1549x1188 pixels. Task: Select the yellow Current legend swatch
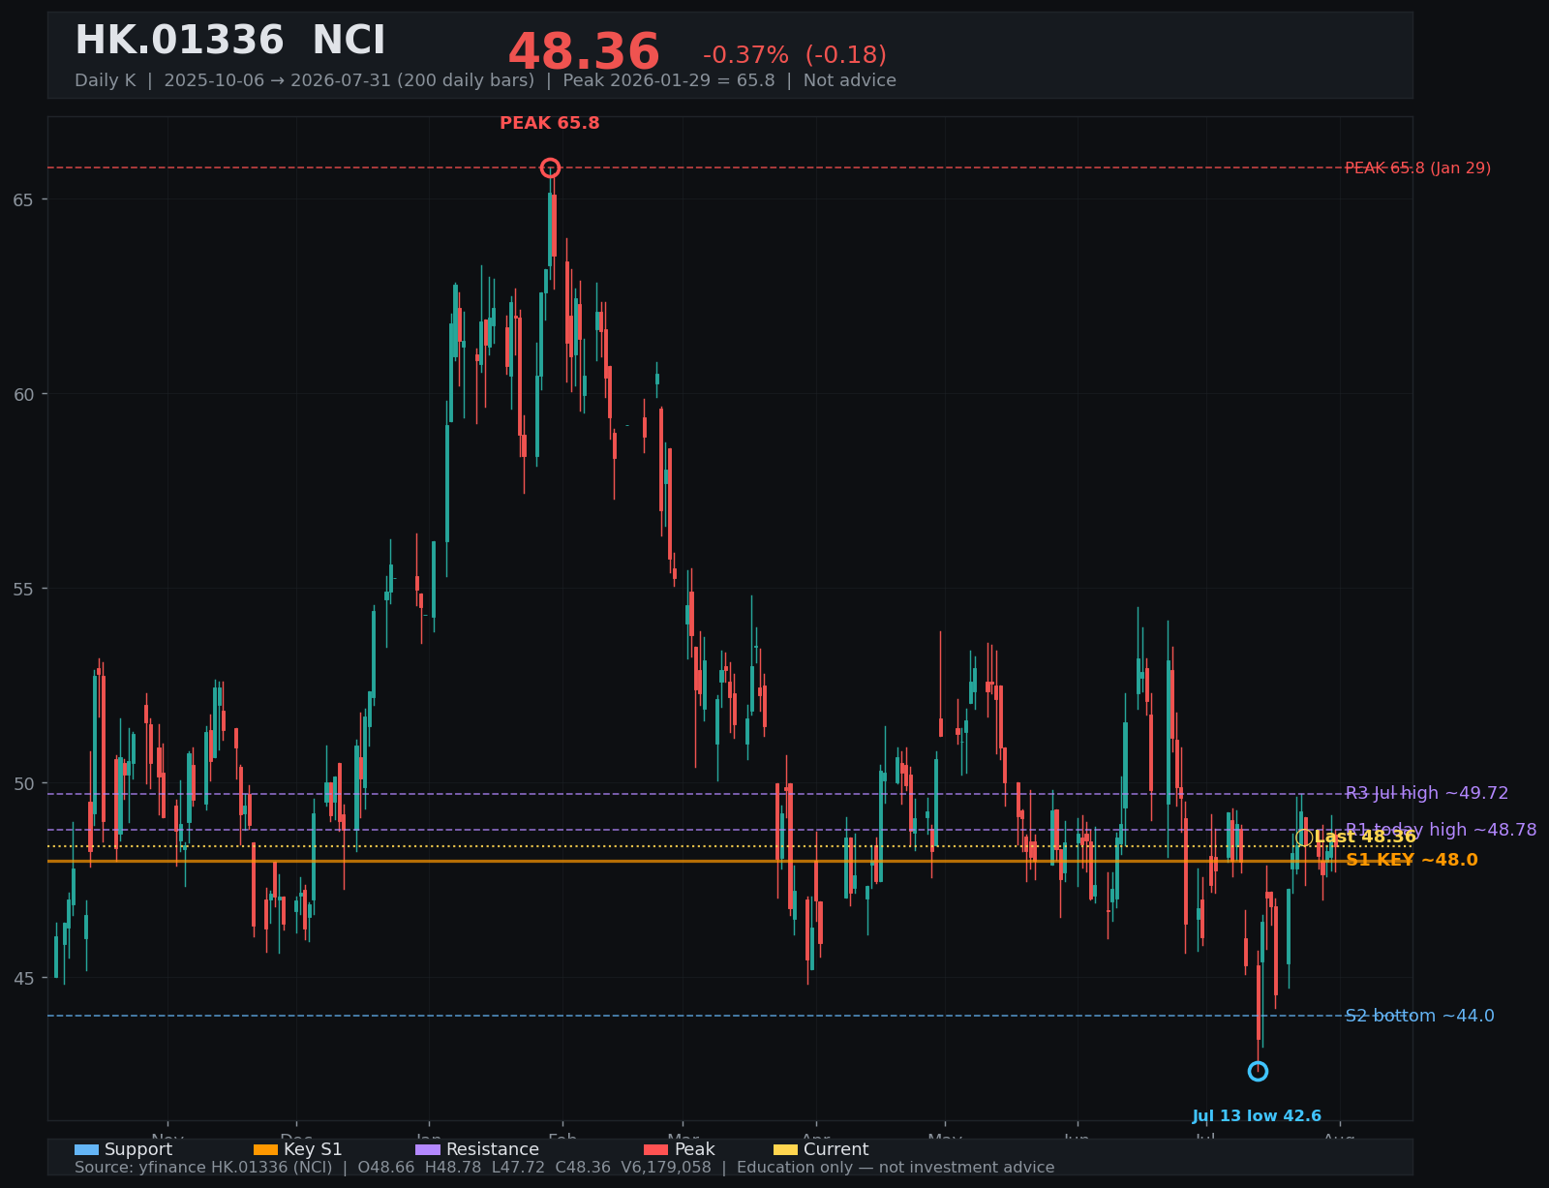[x=786, y=1149]
